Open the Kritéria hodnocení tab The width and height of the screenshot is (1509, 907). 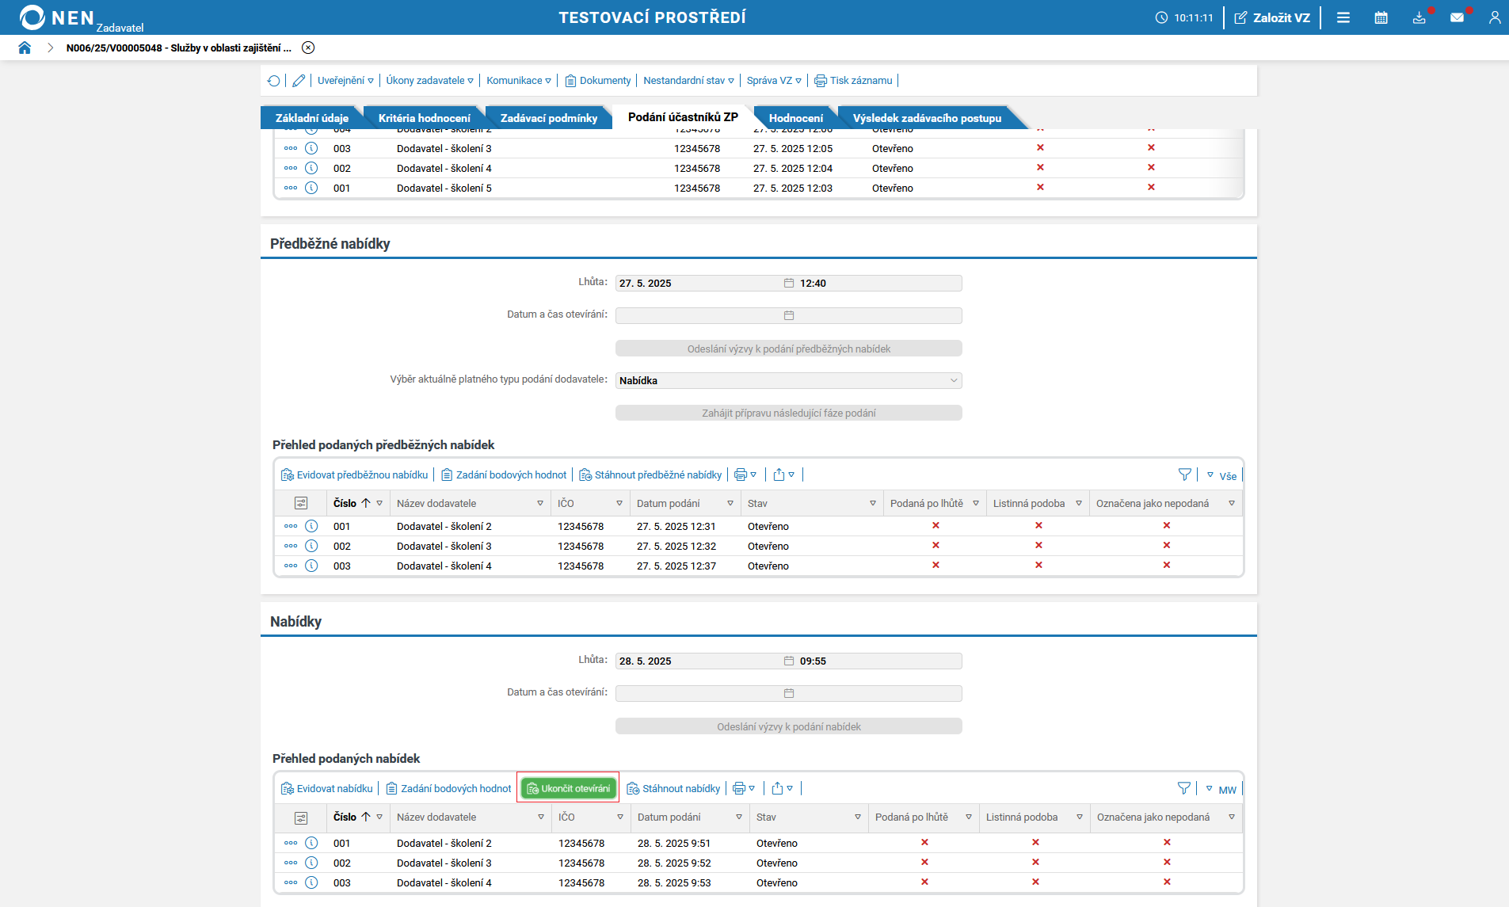(424, 118)
